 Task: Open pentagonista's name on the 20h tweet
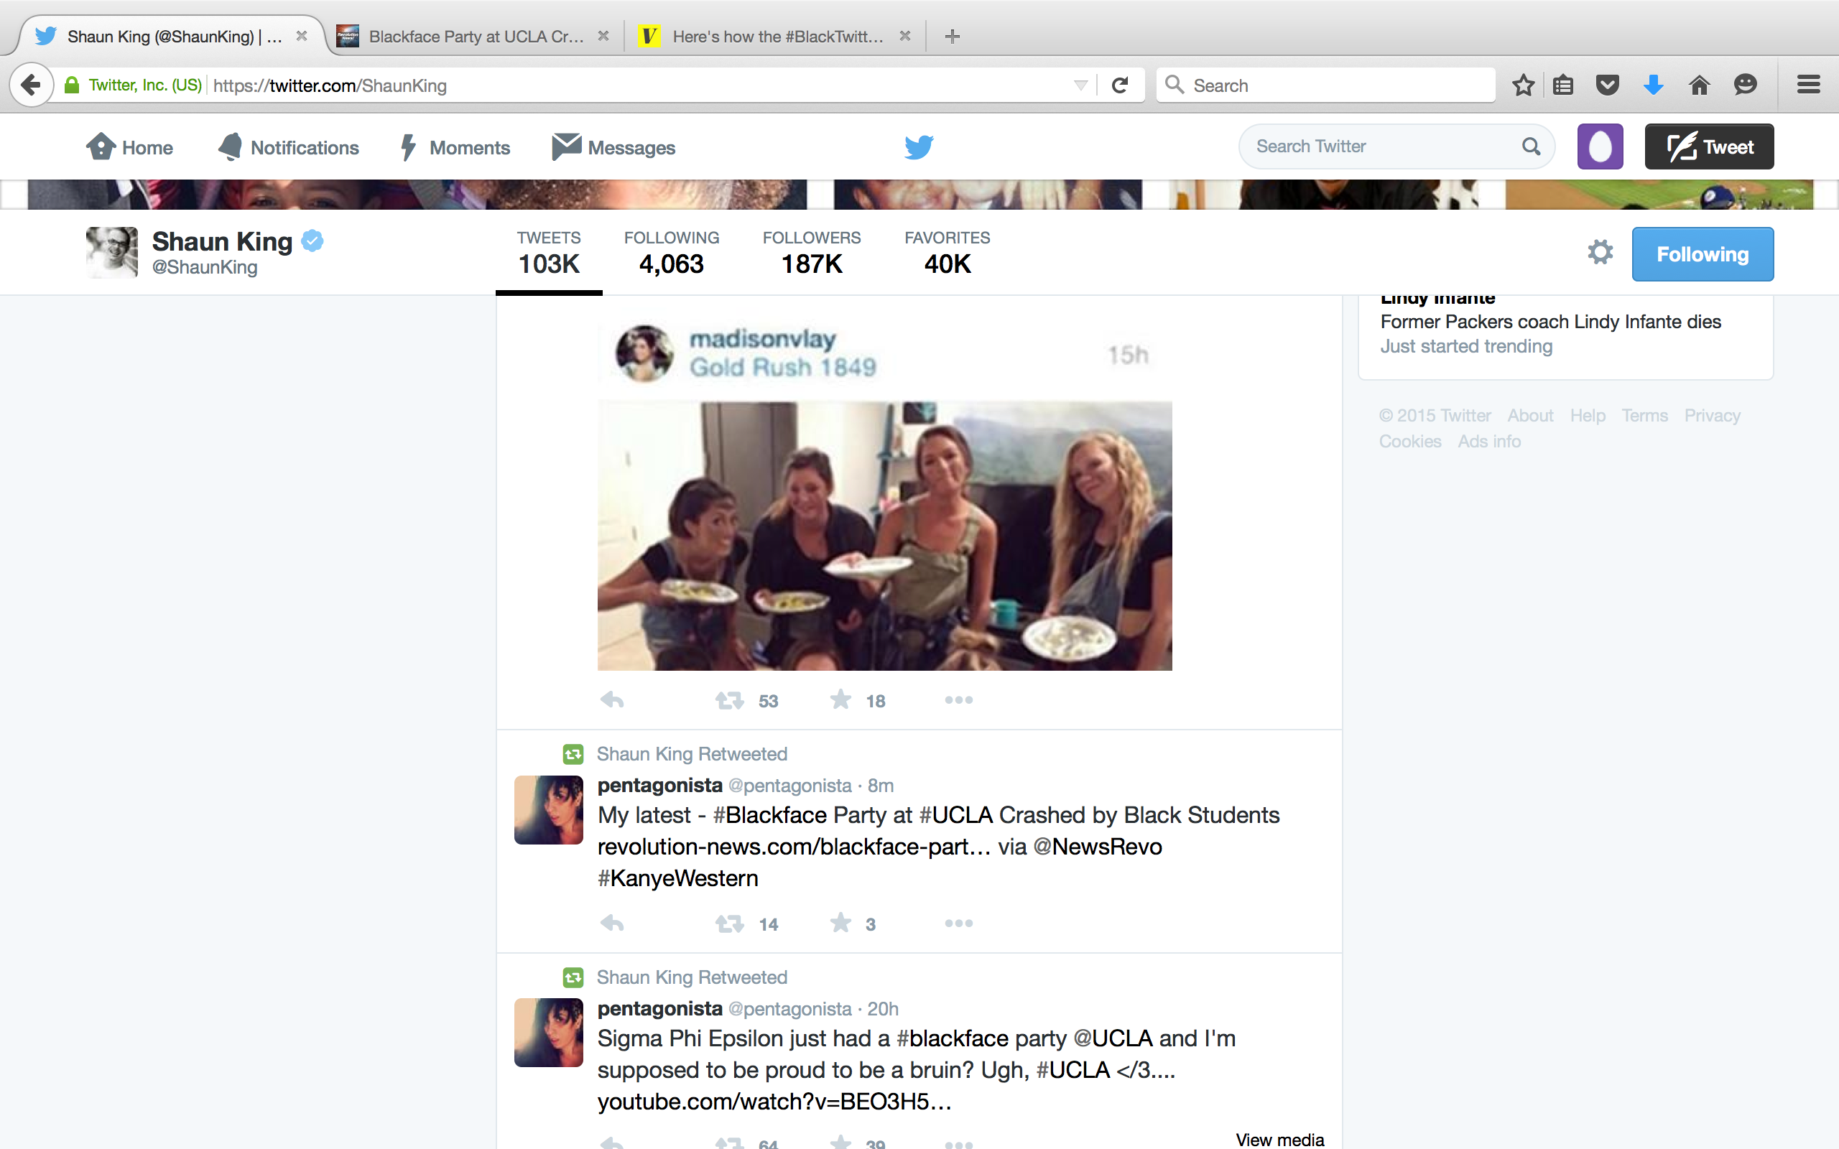[659, 1008]
